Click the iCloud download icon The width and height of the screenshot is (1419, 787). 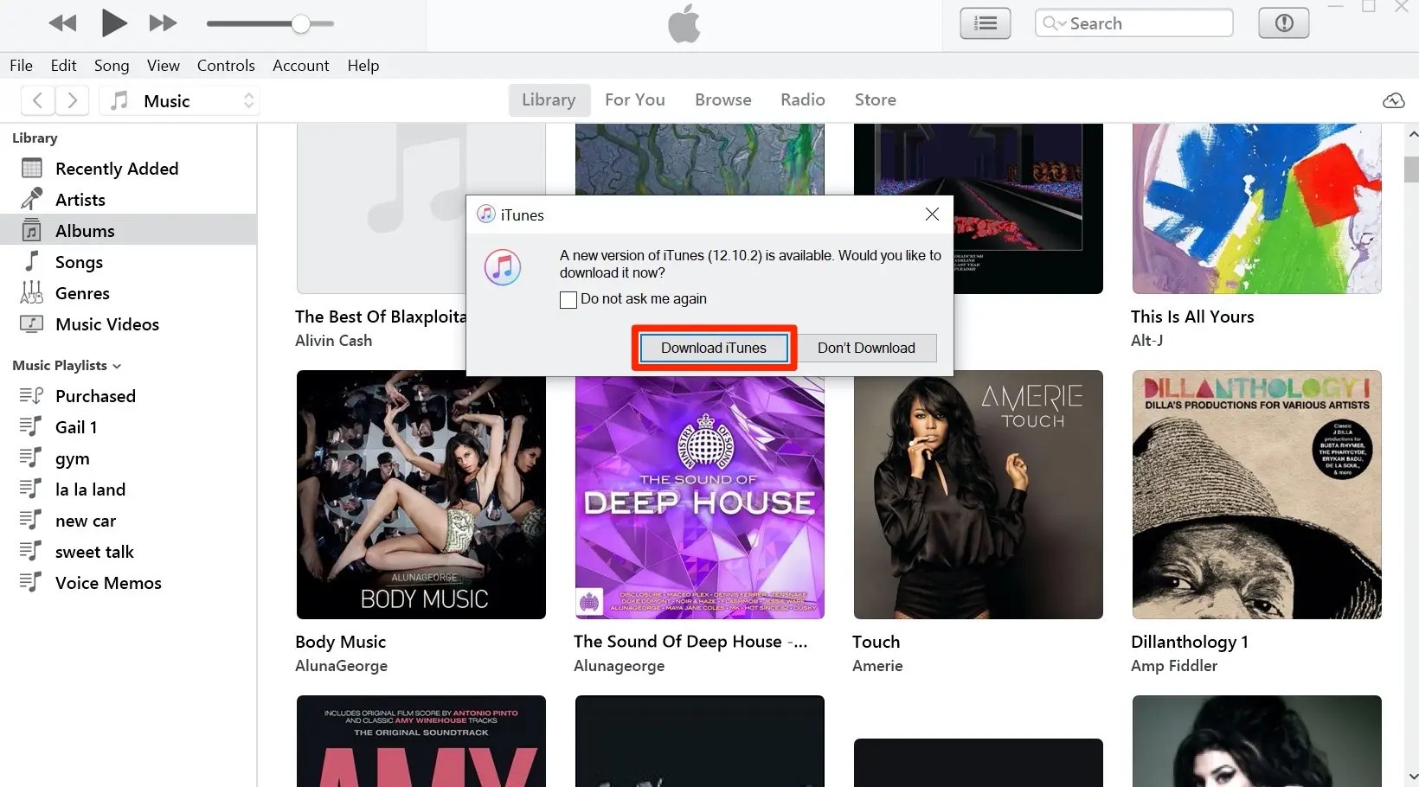[x=1393, y=100]
